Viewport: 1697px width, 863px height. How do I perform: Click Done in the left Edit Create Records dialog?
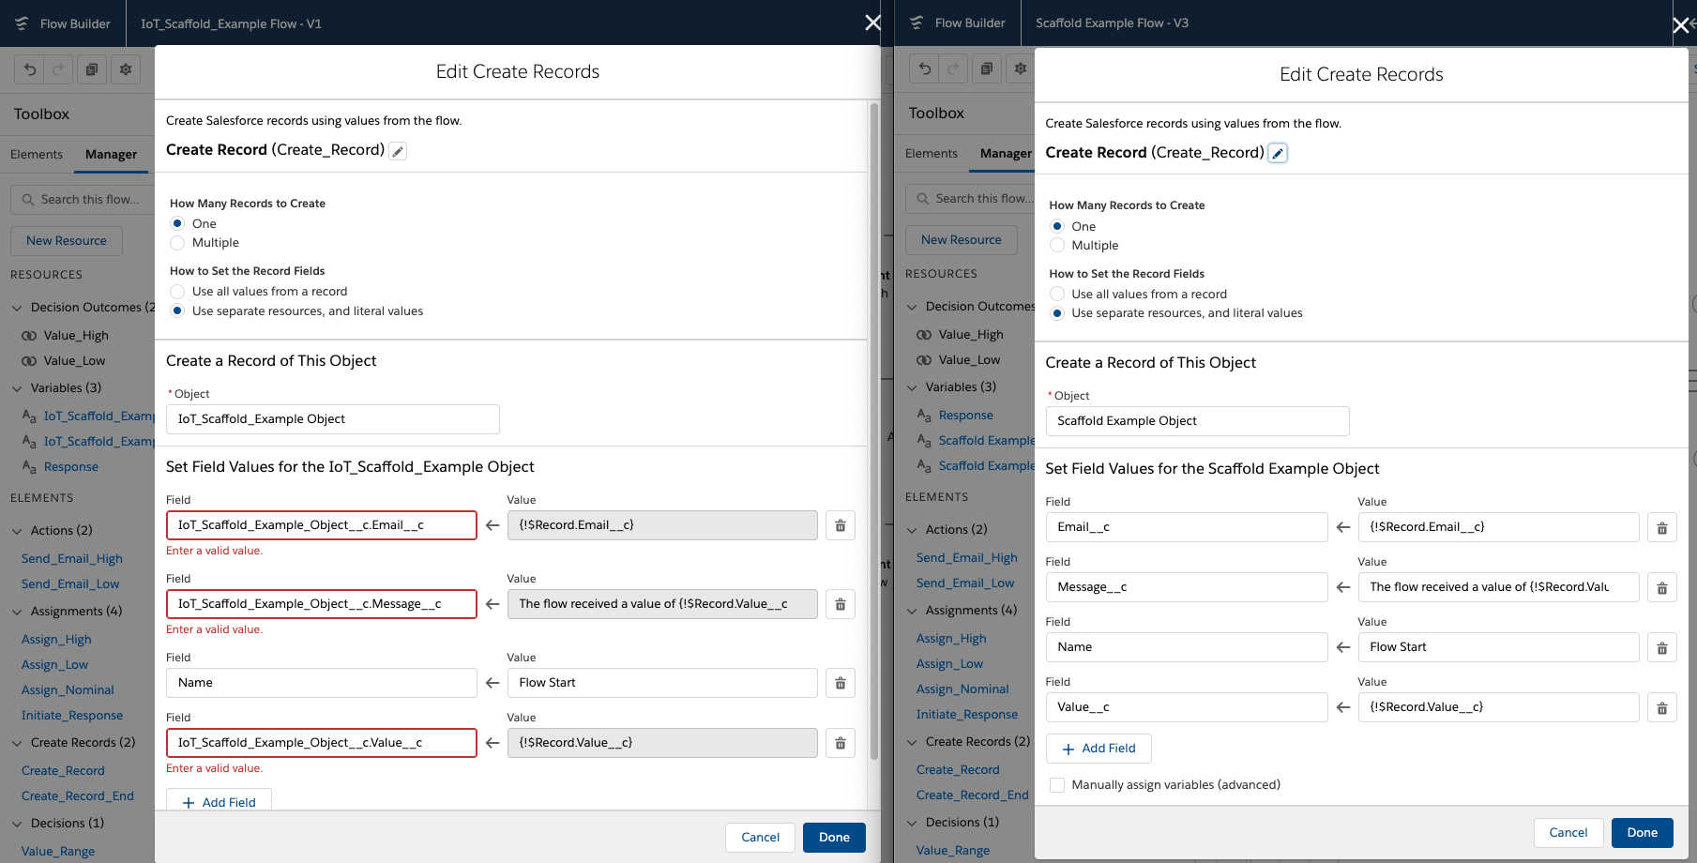pyautogui.click(x=834, y=838)
